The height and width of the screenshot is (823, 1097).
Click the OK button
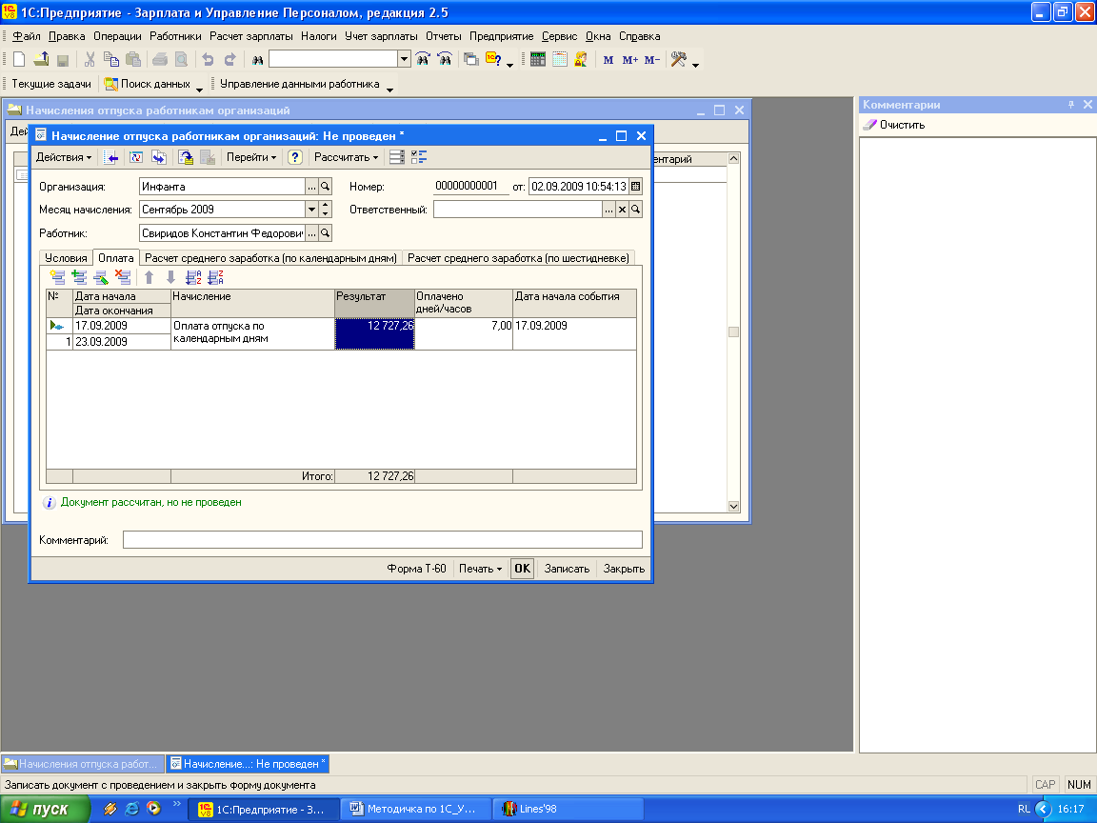pyautogui.click(x=522, y=569)
